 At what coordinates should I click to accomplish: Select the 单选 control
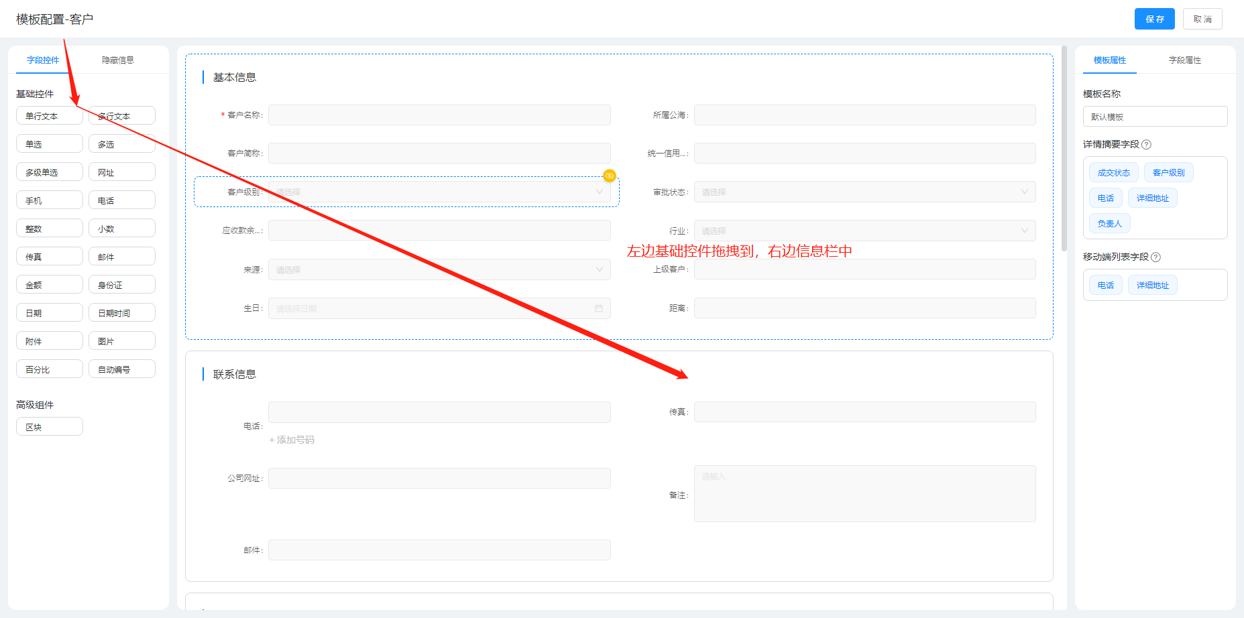tap(50, 143)
